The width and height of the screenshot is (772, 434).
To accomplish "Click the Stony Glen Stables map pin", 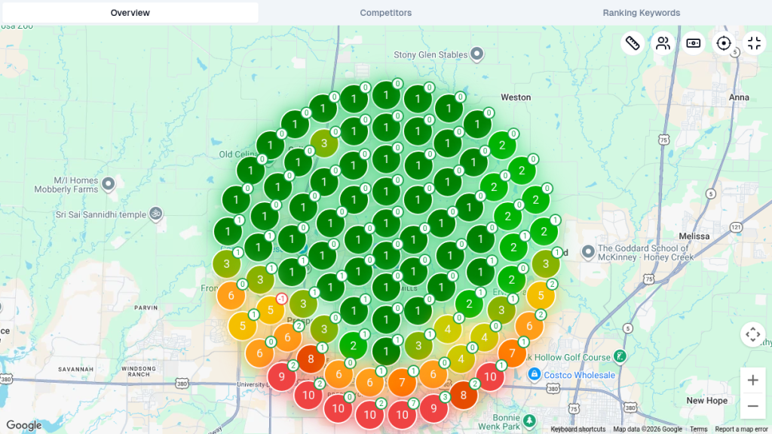I will click(x=476, y=54).
